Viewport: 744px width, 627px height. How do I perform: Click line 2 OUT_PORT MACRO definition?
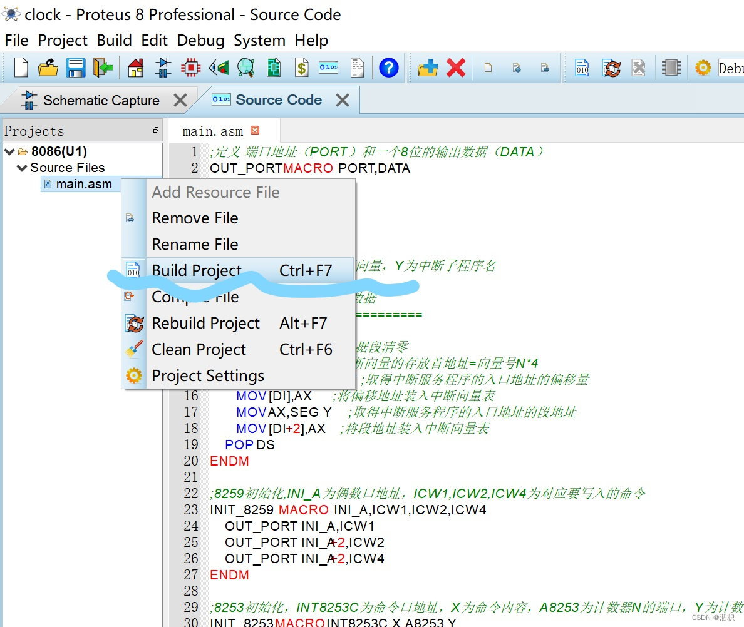tap(310, 168)
